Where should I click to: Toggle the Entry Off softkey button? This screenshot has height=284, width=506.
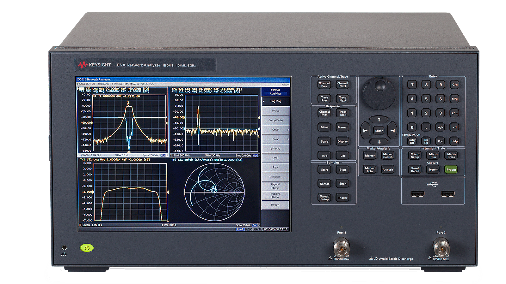[x=412, y=141]
